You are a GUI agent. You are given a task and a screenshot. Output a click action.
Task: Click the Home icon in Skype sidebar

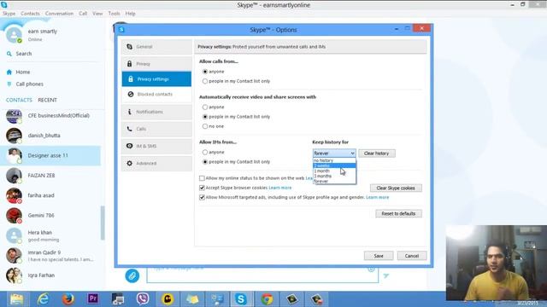(x=9, y=72)
